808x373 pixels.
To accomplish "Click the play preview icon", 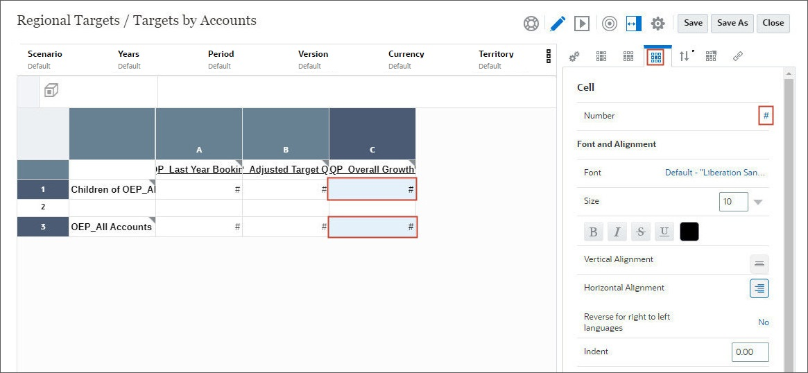I will click(582, 23).
